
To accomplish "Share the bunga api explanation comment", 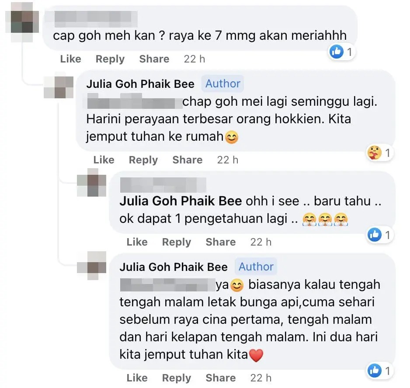I will 221,378.
